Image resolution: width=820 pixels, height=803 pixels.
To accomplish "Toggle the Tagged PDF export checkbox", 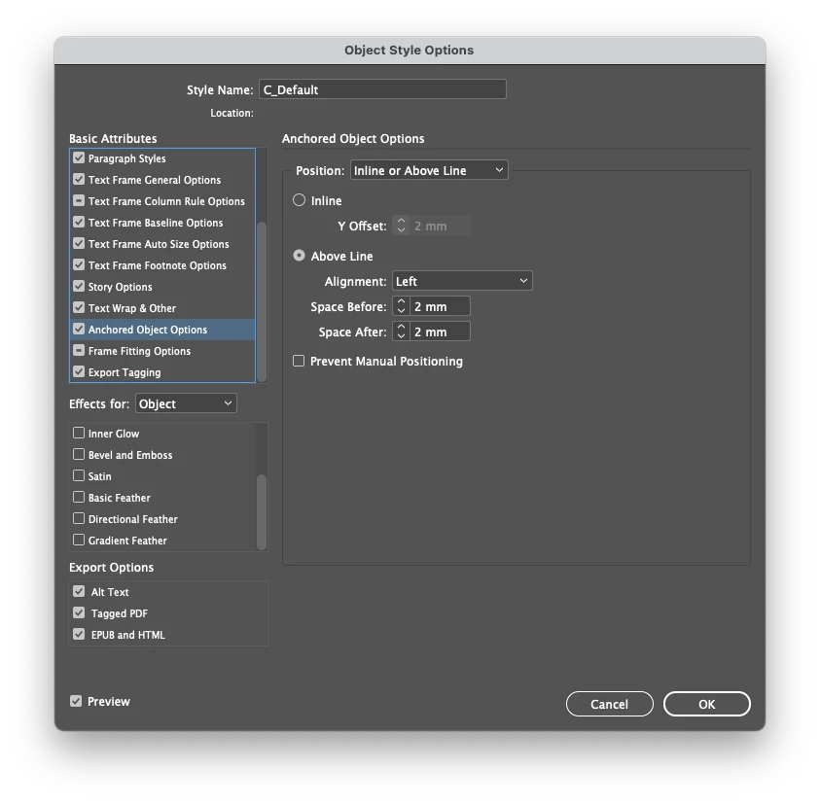I will pyautogui.click(x=79, y=612).
